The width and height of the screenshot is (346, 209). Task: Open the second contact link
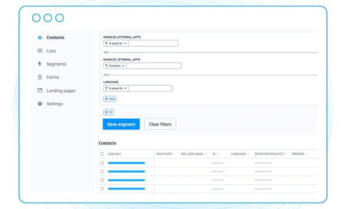click(126, 172)
